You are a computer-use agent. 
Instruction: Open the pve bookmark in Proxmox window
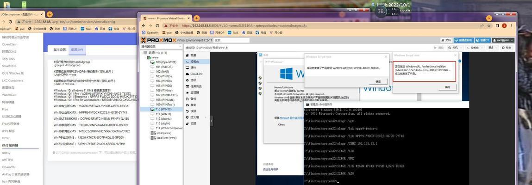coord(167,32)
